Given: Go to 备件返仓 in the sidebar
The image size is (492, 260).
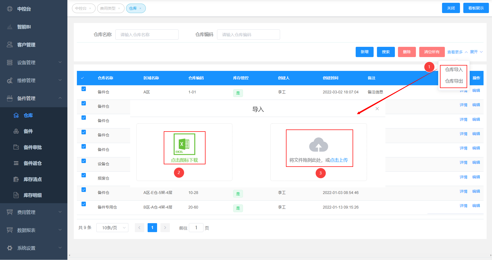Looking at the screenshot, I should coord(33,163).
